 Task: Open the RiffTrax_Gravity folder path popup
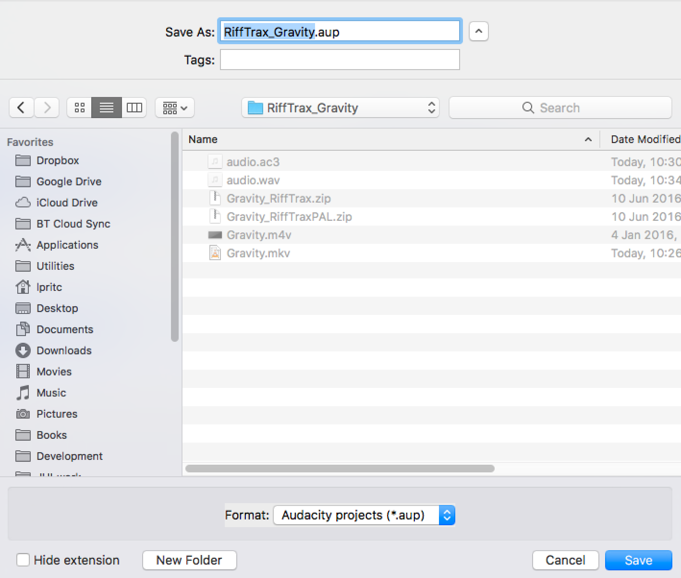(340, 108)
